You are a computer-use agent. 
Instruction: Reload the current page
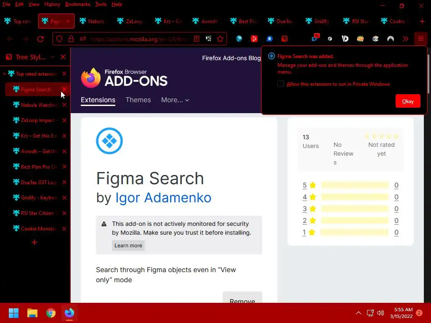click(x=40, y=39)
